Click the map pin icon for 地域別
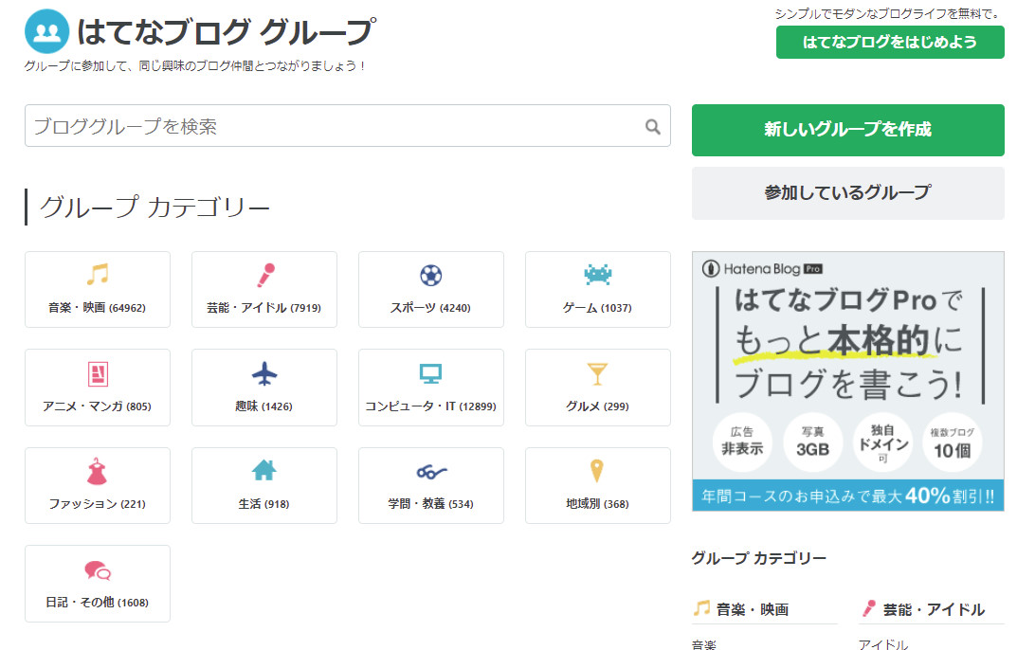 (x=597, y=472)
